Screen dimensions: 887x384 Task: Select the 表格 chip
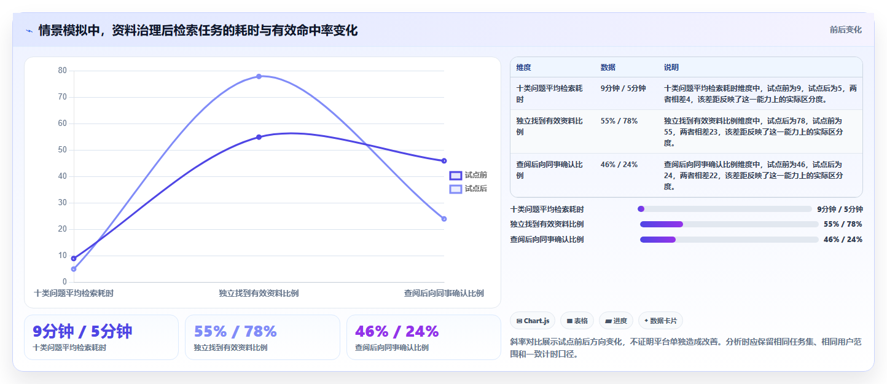click(x=577, y=321)
